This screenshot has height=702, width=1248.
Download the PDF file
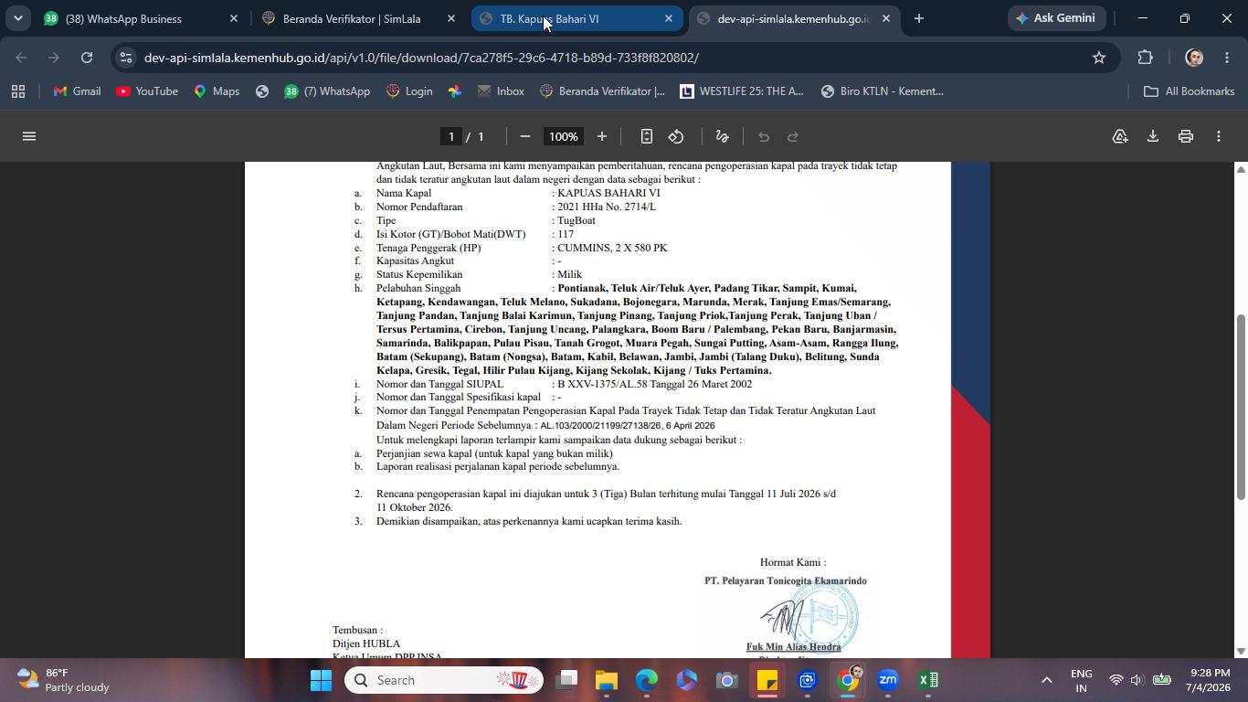pyautogui.click(x=1153, y=136)
